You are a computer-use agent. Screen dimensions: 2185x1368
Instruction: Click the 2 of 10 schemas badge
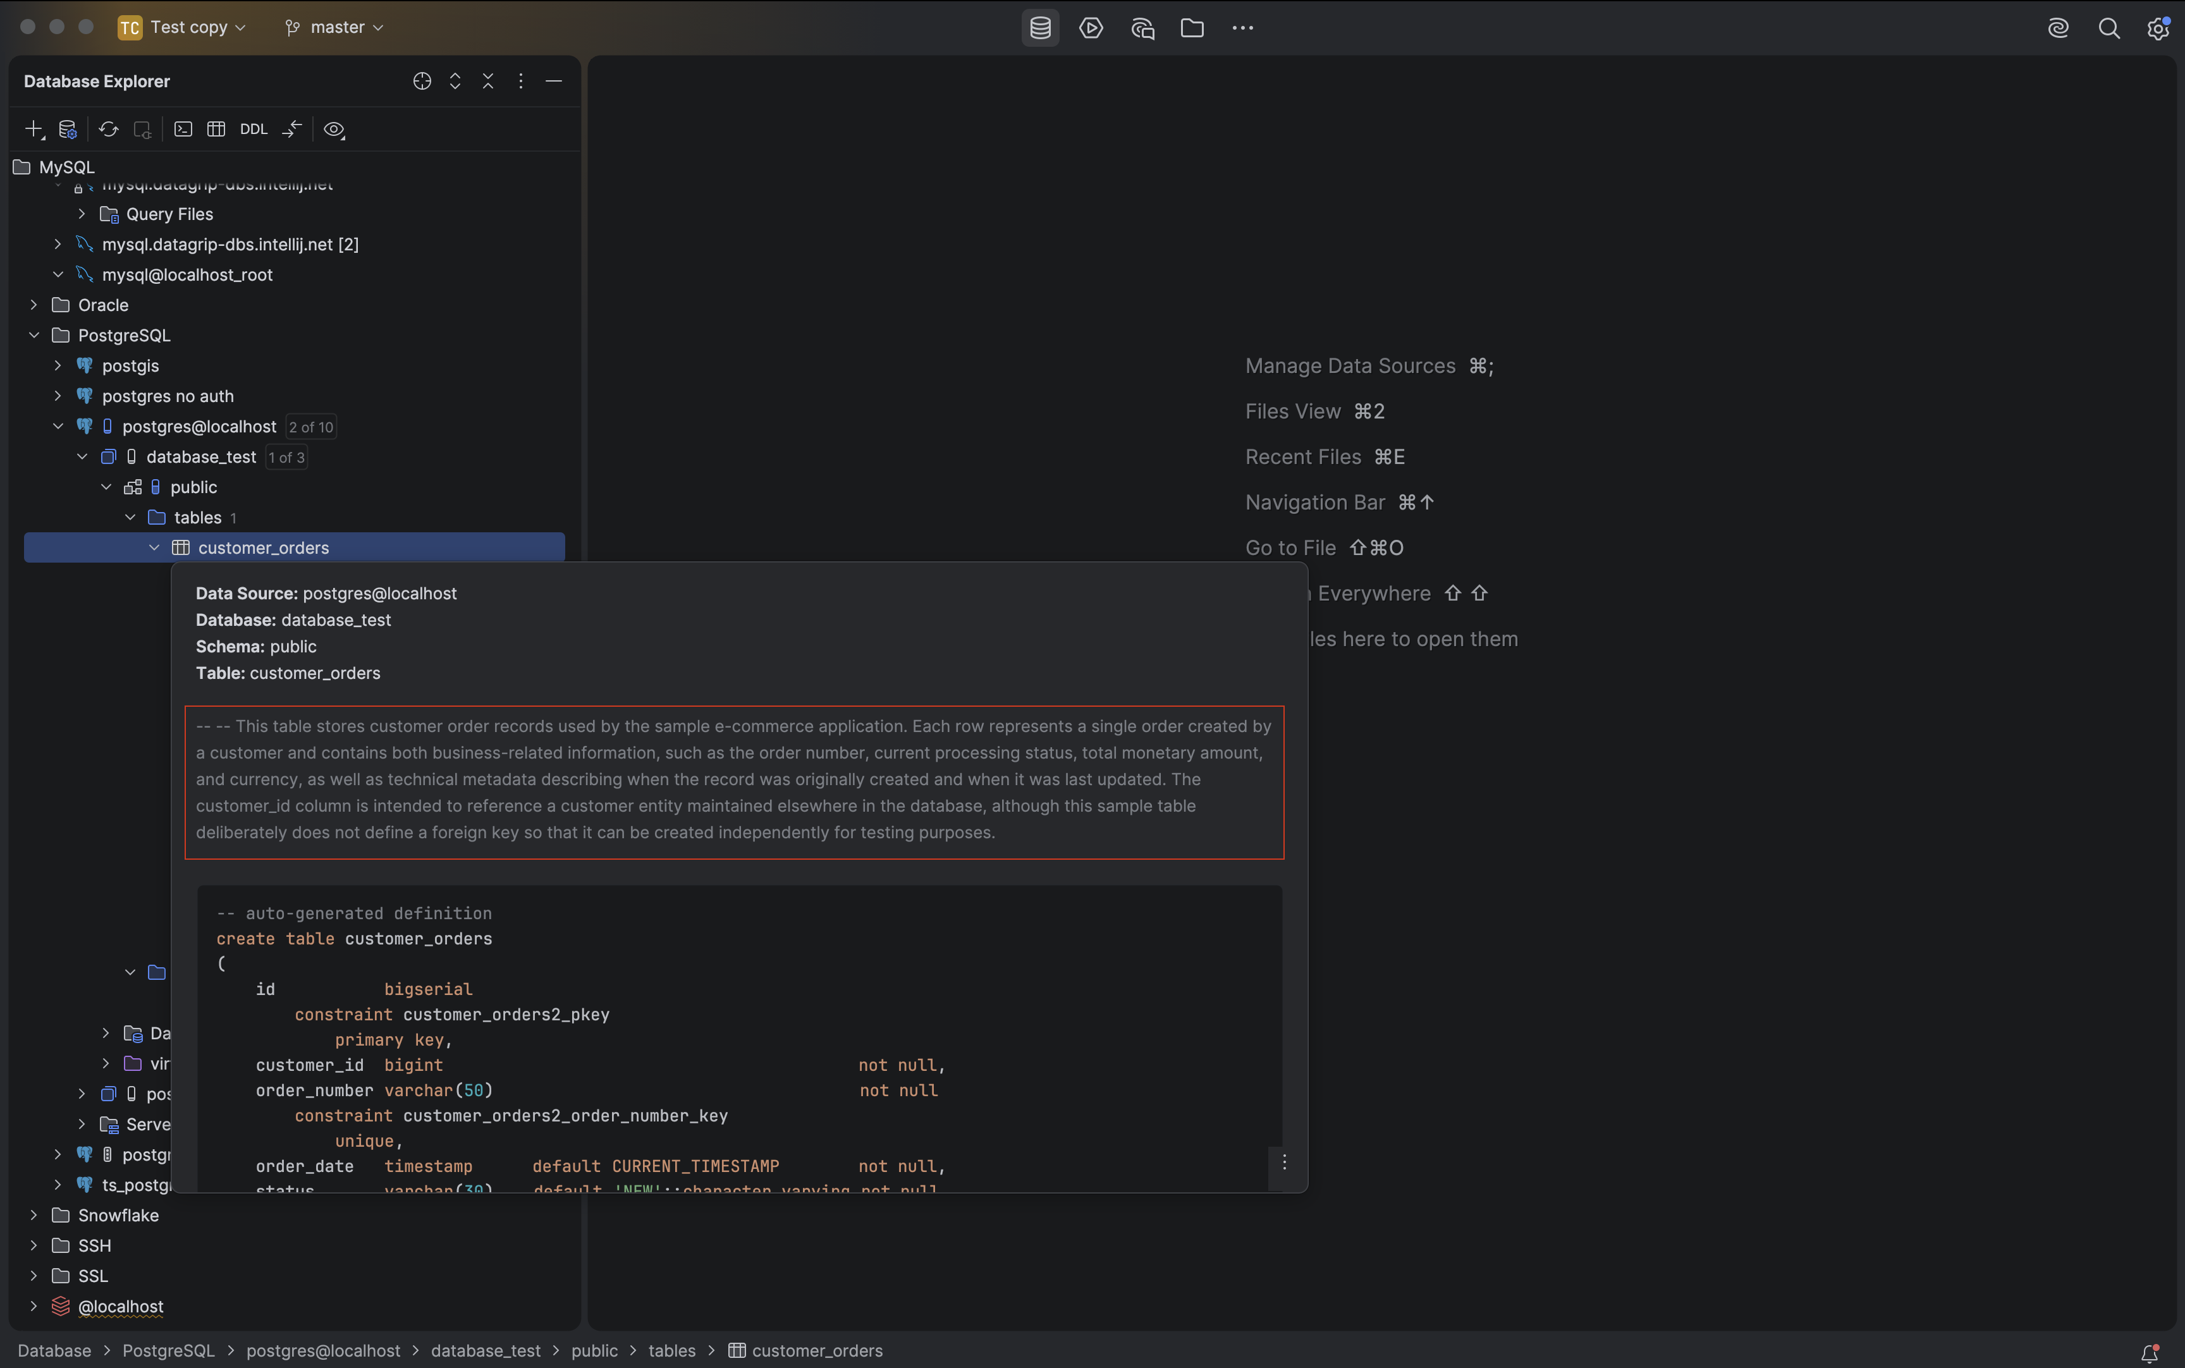(311, 427)
